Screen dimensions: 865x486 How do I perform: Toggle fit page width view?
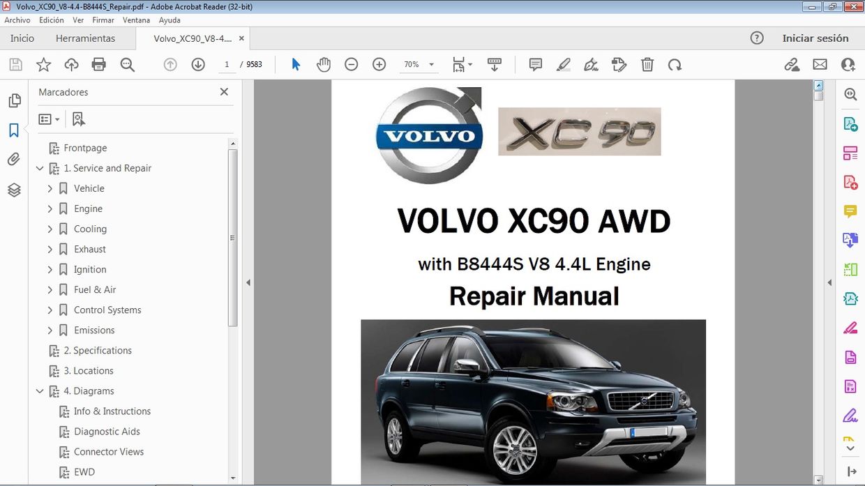coord(458,64)
